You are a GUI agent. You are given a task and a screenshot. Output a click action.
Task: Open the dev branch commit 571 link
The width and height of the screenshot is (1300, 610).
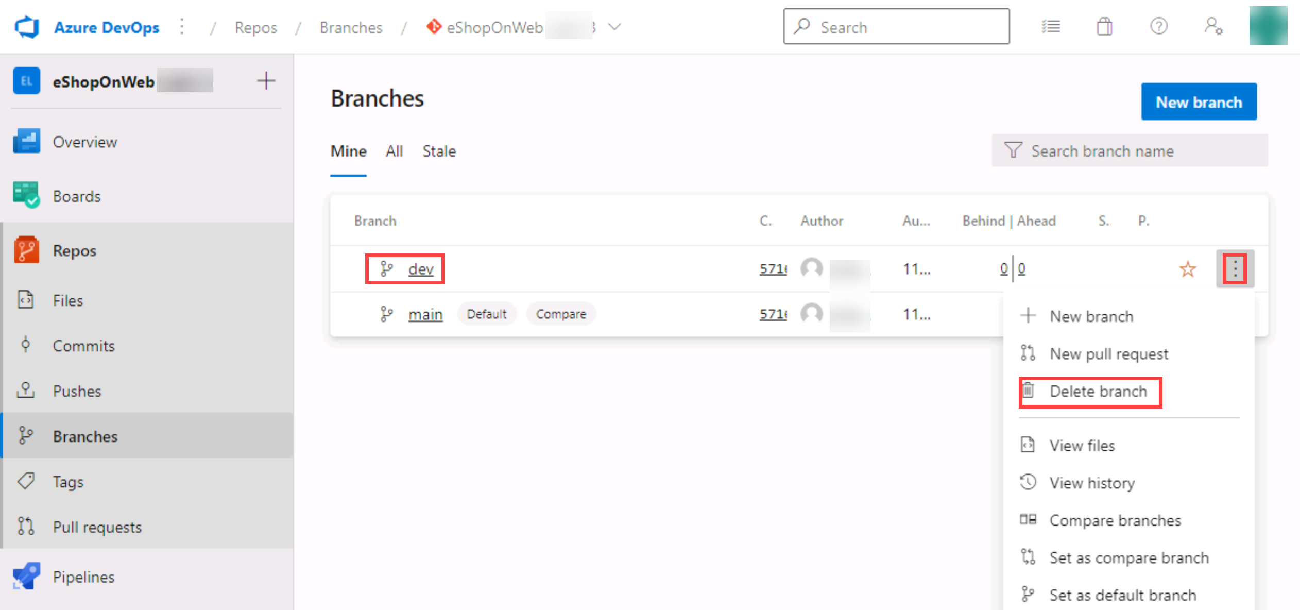tap(773, 269)
